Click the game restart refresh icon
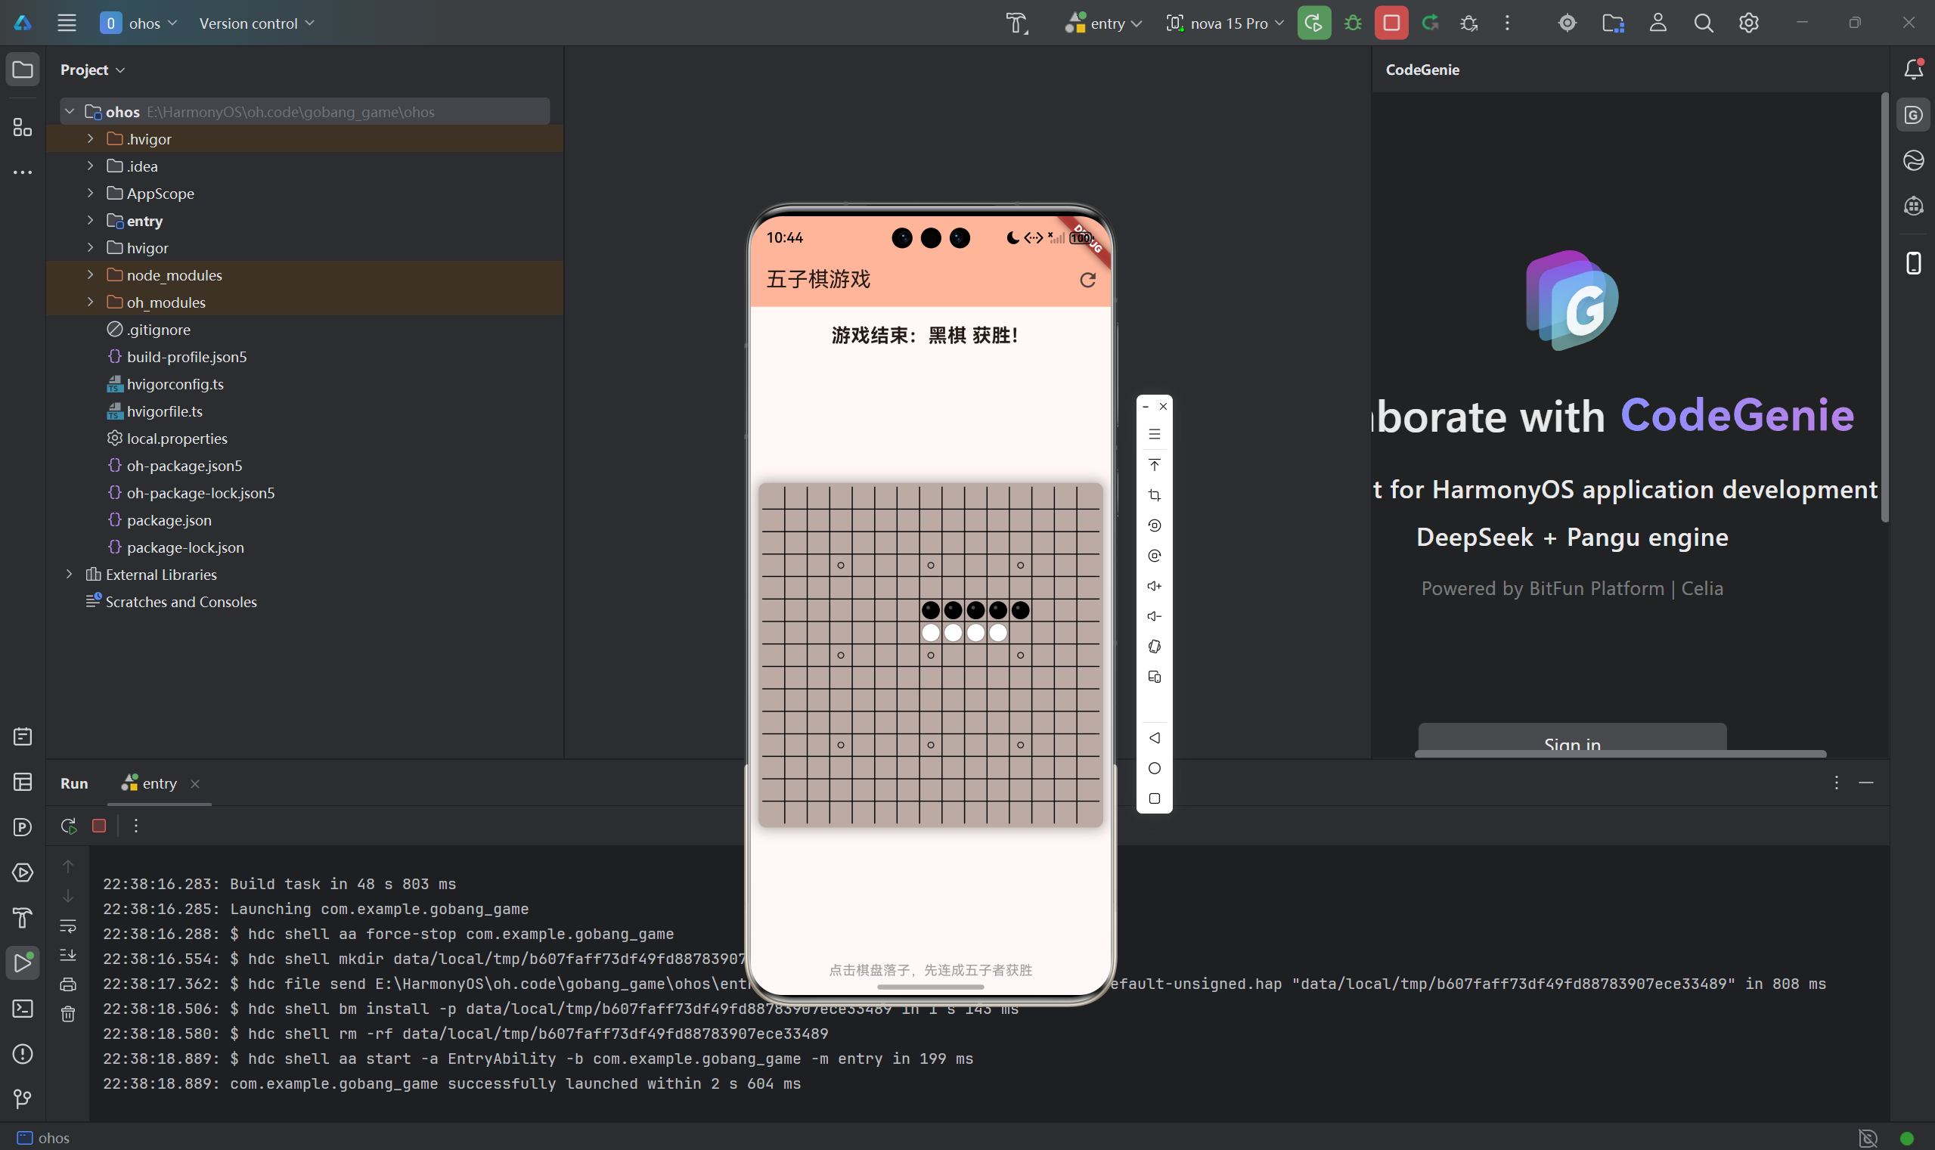Screen dimensions: 1935x1150 1087,280
